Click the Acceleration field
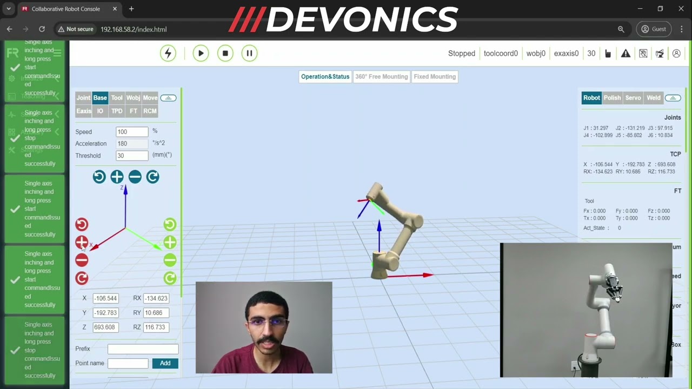Viewport: 692px width, 389px height. point(132,144)
